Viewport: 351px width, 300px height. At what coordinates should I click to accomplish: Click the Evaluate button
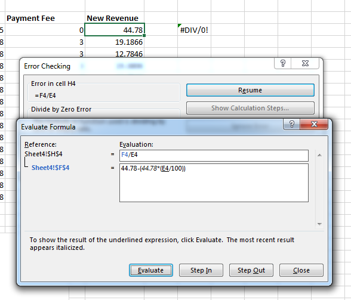click(x=150, y=270)
